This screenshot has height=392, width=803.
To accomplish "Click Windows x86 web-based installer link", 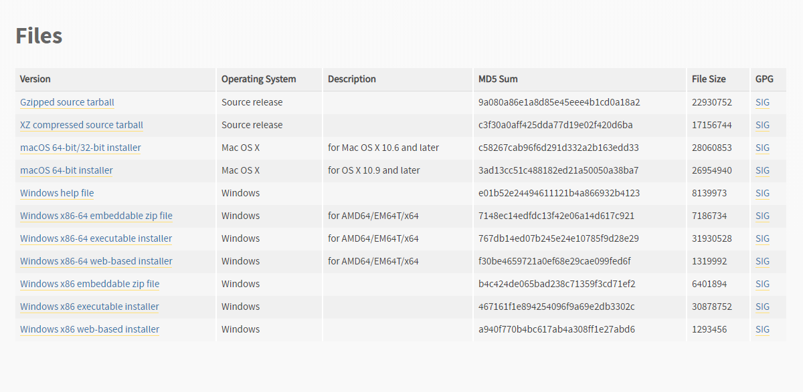I will point(90,329).
